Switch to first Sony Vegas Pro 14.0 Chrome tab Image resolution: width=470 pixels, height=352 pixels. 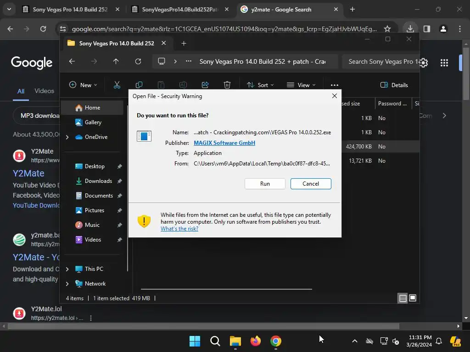[70, 10]
